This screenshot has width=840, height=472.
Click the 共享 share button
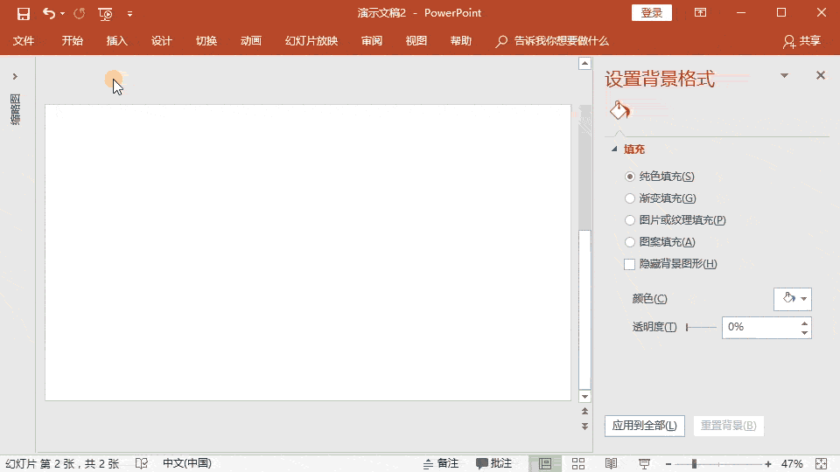802,41
